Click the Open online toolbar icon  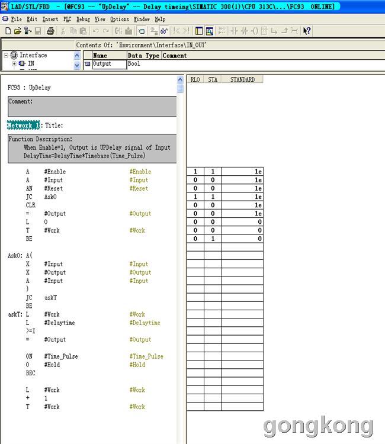pos(142,31)
